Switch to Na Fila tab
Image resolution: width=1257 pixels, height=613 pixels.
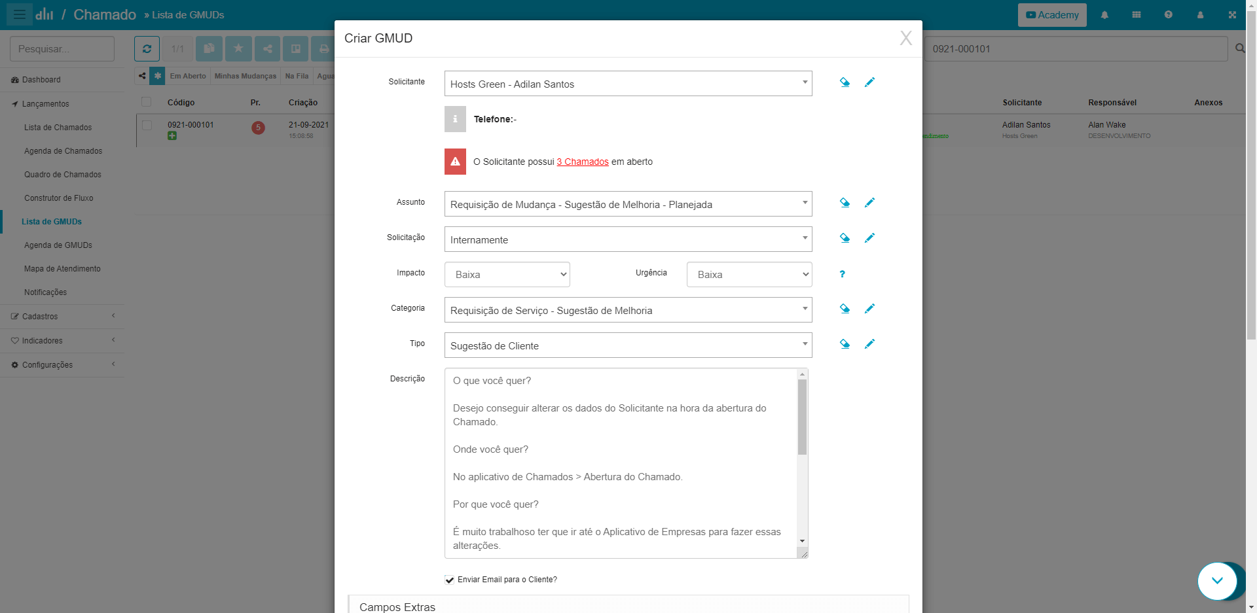coord(297,76)
